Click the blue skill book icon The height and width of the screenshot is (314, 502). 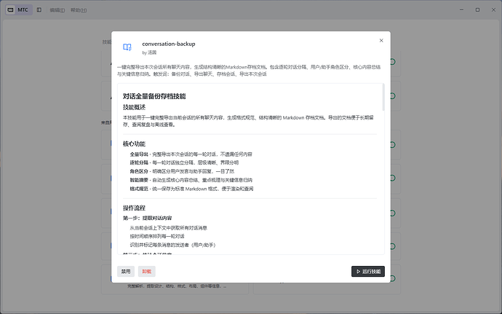tap(127, 47)
